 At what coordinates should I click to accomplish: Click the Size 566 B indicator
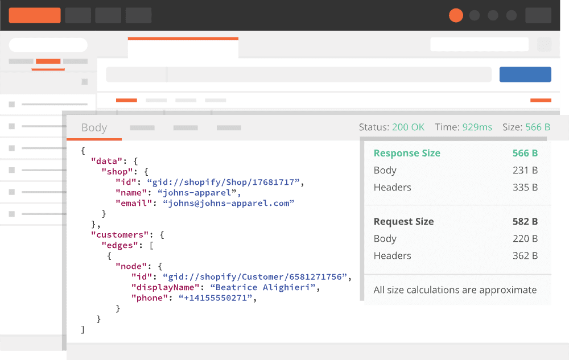click(x=526, y=127)
